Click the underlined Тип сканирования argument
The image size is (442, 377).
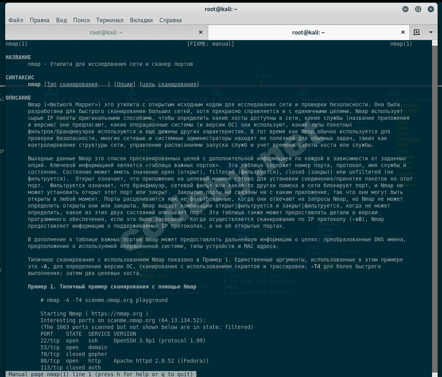[x=72, y=85]
